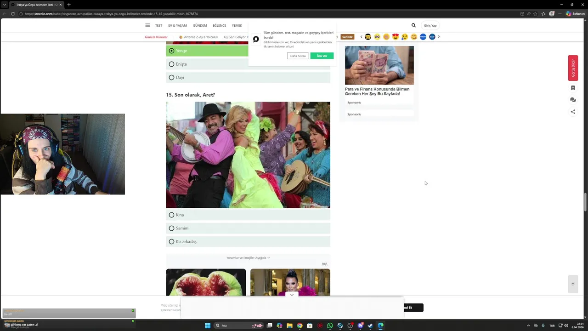Screen dimensions: 588x331
Task: Open File Explorer from the taskbar
Action: pos(289,325)
